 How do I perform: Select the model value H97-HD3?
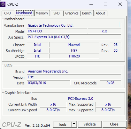pyautogui.click(x=57, y=31)
